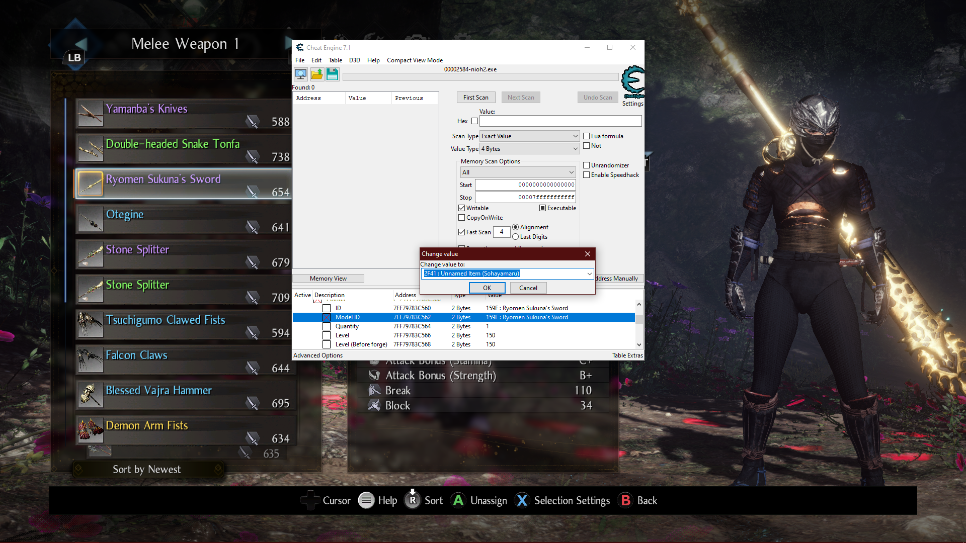Screen dimensions: 966x543
Task: Select Otegine spear weapon icon
Action: click(91, 219)
